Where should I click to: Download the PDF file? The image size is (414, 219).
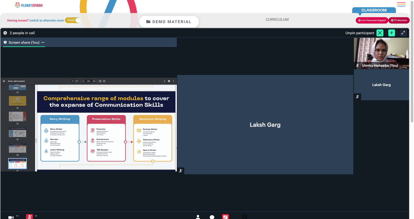click(x=164, y=81)
